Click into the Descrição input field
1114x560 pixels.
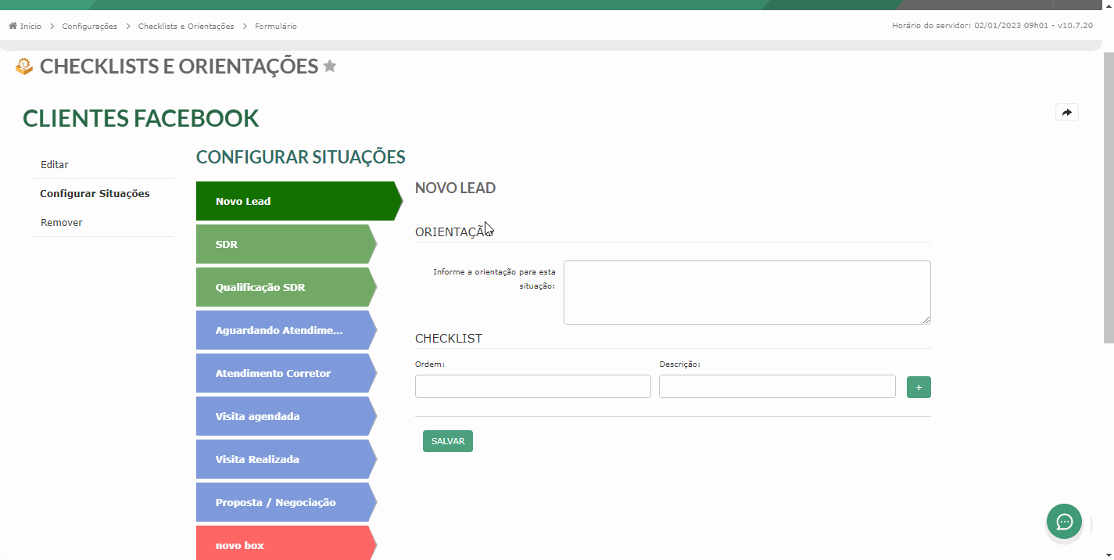(777, 386)
